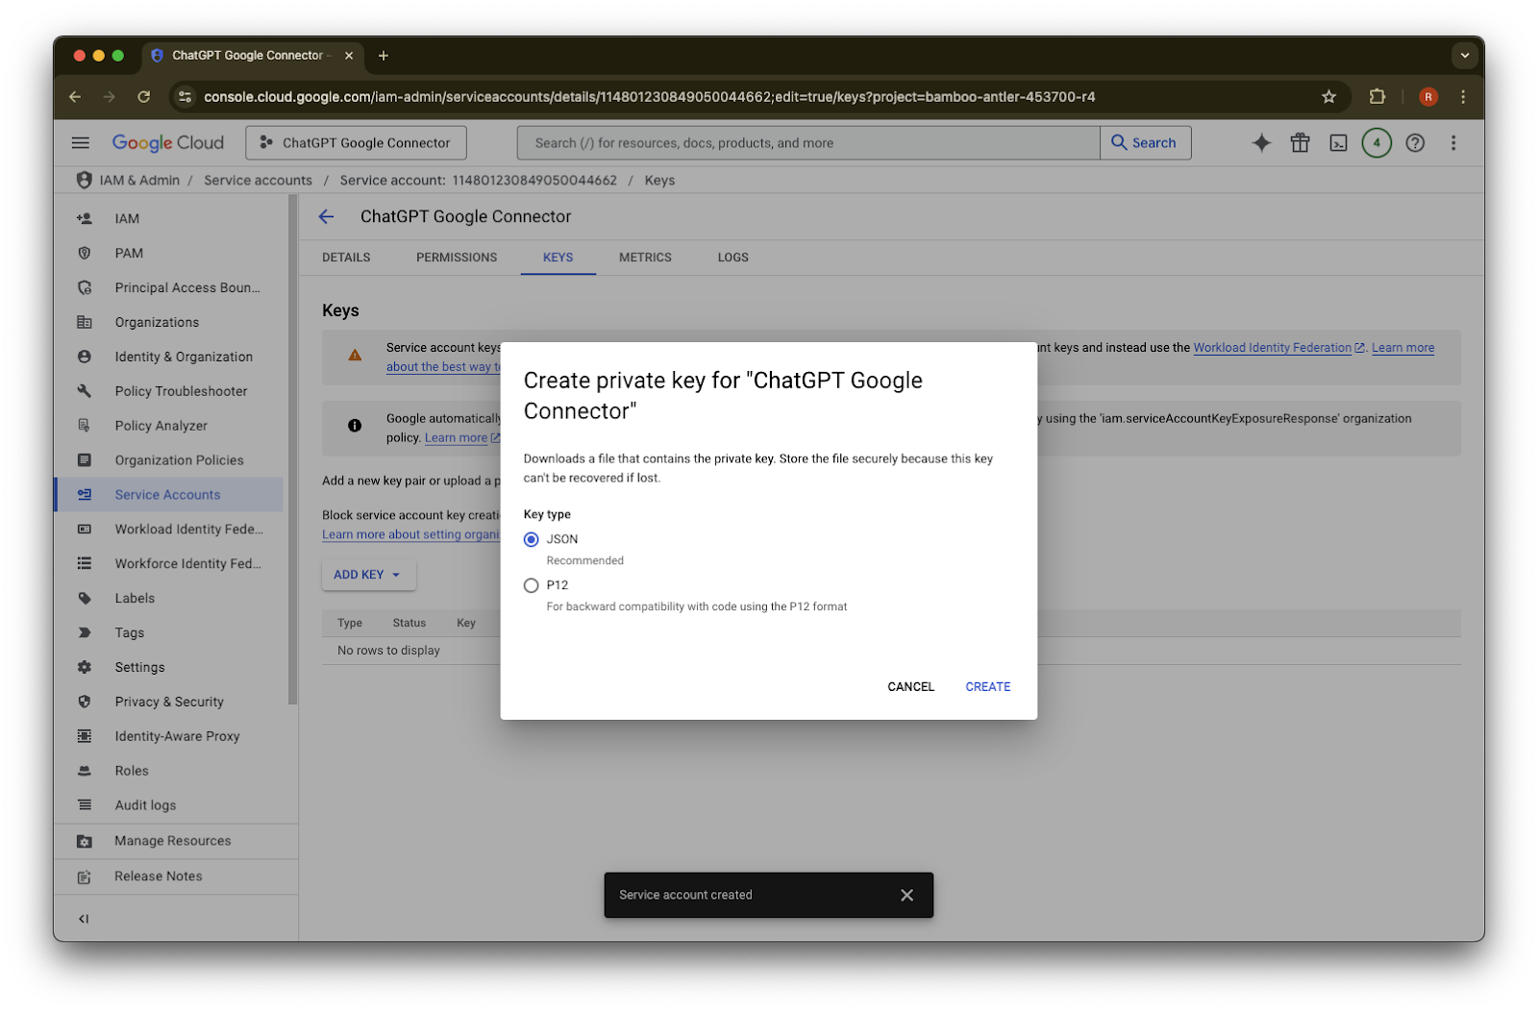This screenshot has width=1538, height=1012.
Task: Close the ChatGPT Google Connector browser tab
Action: 349,56
